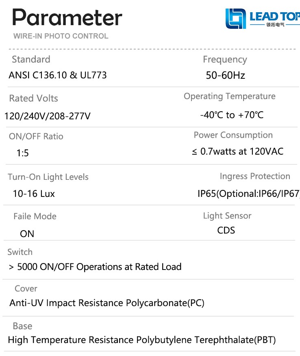Viewport: 300px width, 356px height.
Task: Select the Polybutylene Terephthalate(PBT) base text
Action: tap(206, 340)
